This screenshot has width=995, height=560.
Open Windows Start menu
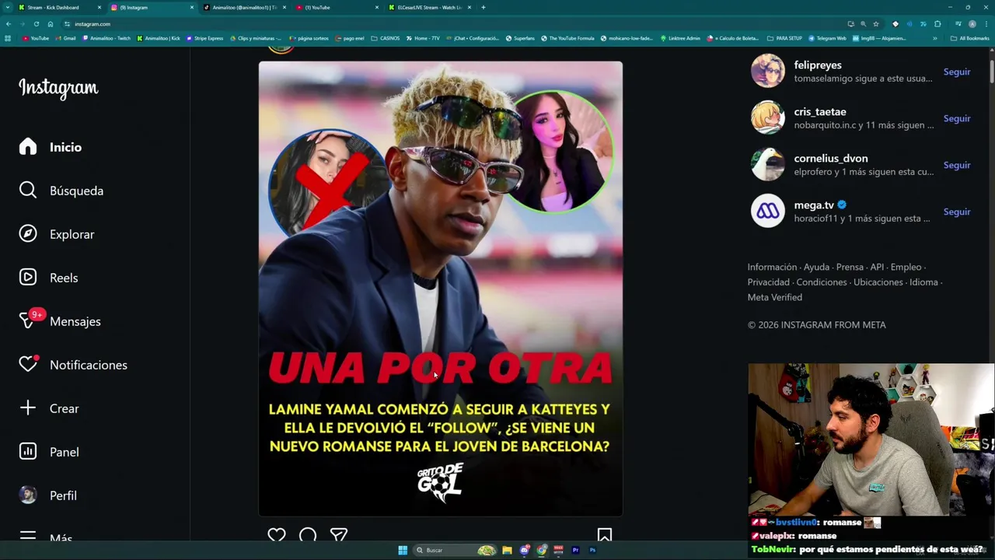403,550
